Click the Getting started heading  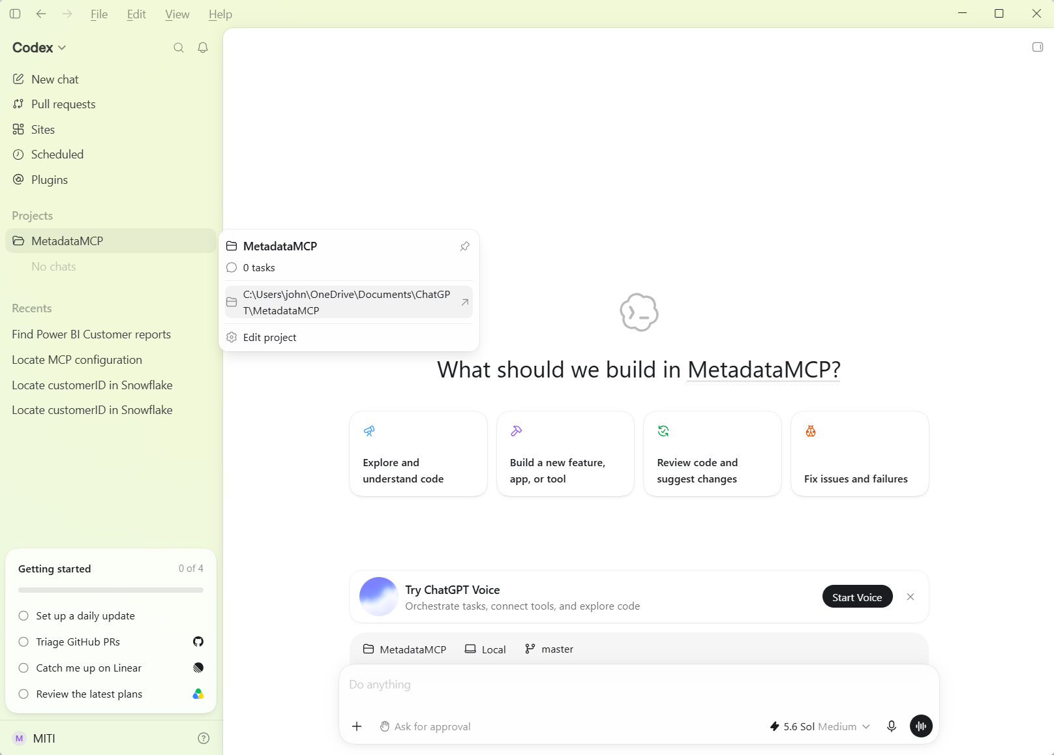[55, 569]
